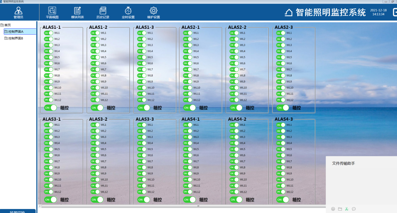Open 维护设置 maintenance settings
The width and height of the screenshot is (397, 213).
tap(153, 13)
